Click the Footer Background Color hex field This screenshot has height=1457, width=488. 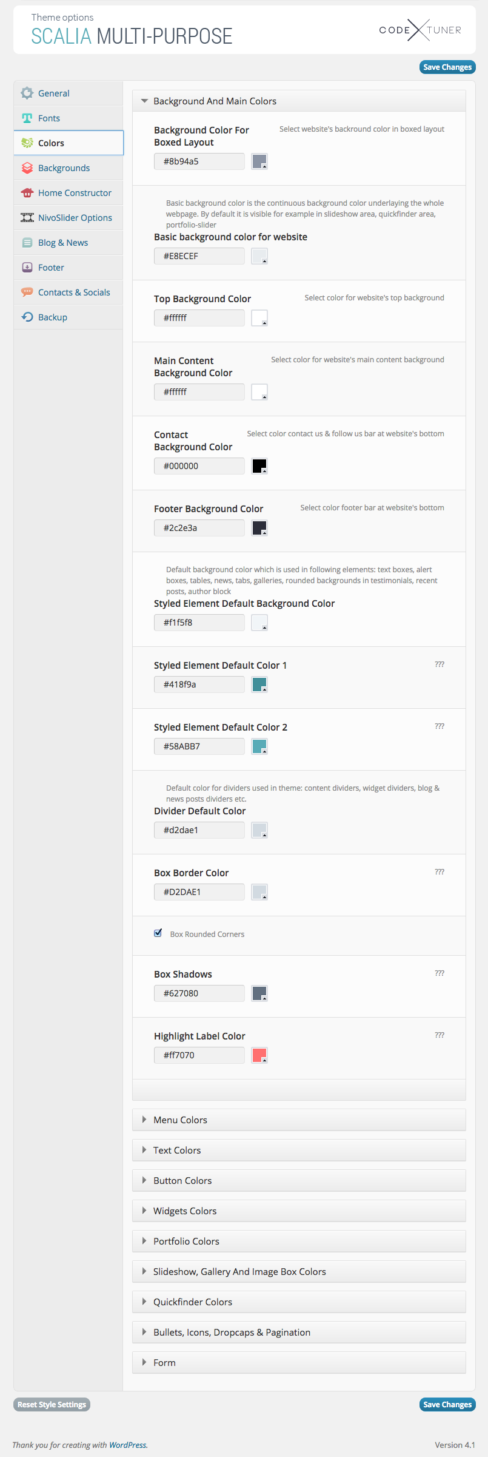[199, 528]
